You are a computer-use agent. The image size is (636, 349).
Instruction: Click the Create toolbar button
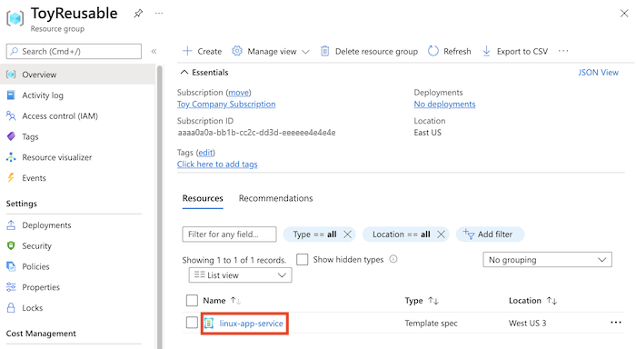(202, 51)
